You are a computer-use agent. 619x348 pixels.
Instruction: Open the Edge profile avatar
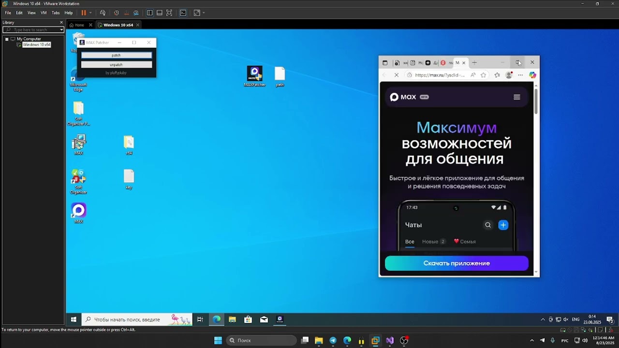tap(509, 75)
